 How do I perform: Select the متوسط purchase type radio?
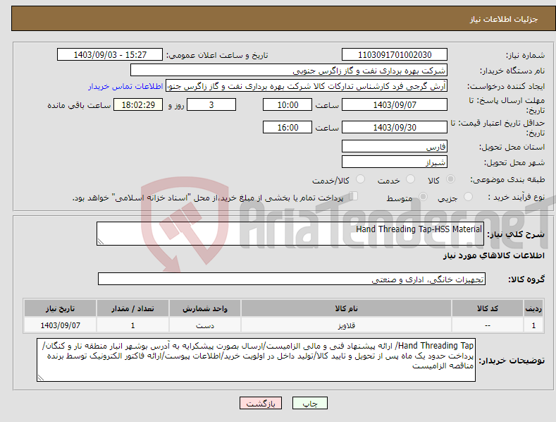pos(423,196)
